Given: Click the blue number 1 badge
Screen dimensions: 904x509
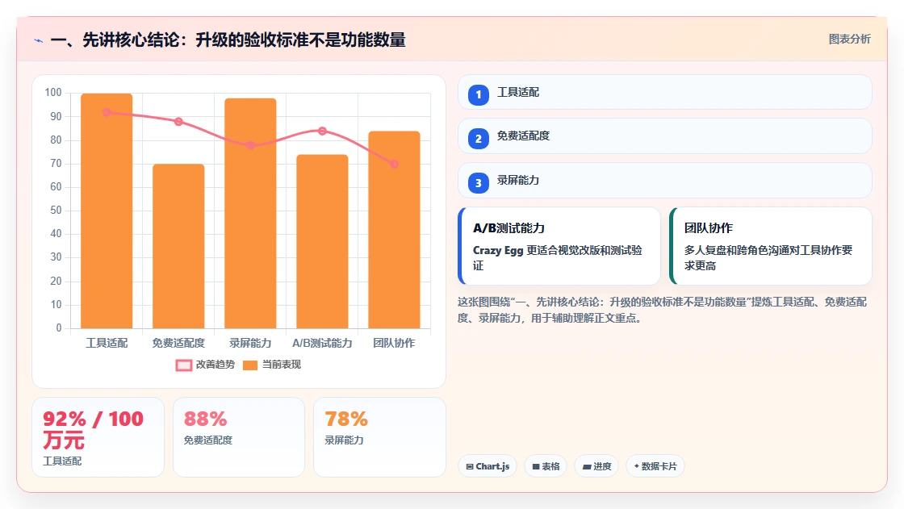Looking at the screenshot, I should coord(479,95).
